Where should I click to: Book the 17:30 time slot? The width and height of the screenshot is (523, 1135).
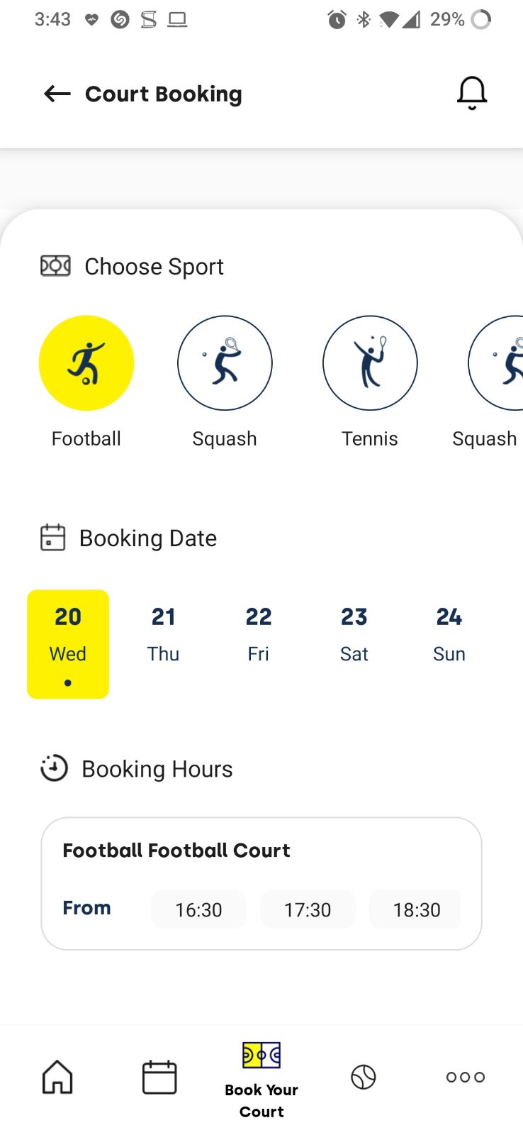(x=308, y=909)
